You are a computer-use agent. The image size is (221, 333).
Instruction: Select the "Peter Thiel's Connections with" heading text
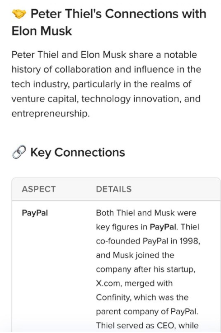pos(118,14)
